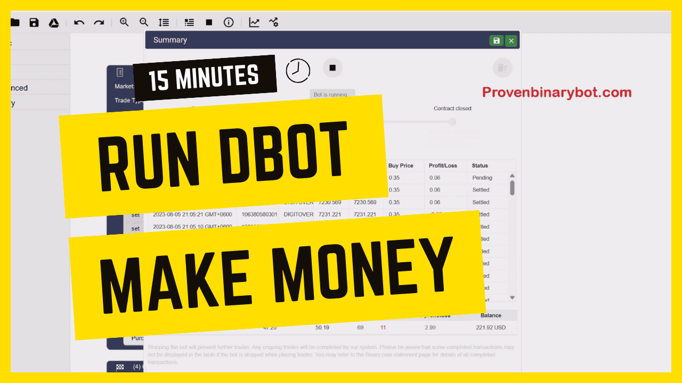682x383 pixels.
Task: Select the timestamp 2023-08-05 21:05:21 GMT+0600
Action: (x=192, y=214)
